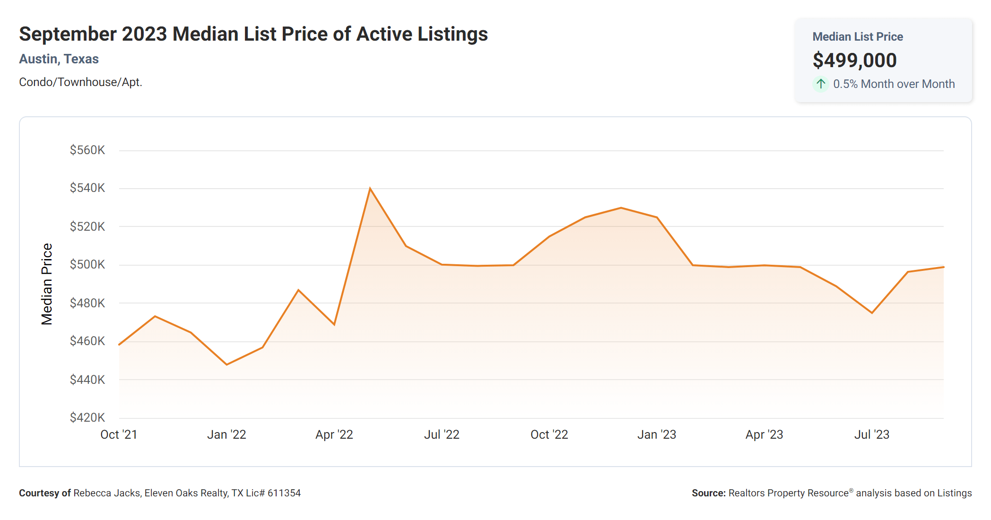Click the 0.5% Month over Month text

pyautogui.click(x=894, y=84)
